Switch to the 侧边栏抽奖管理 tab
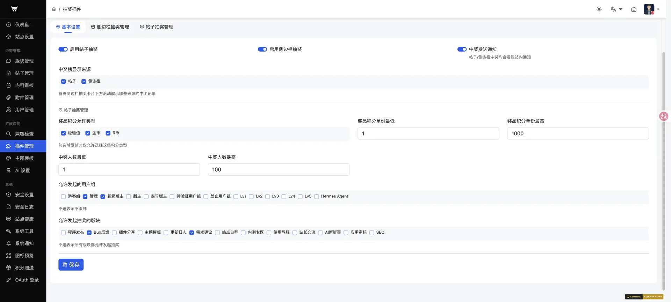The width and height of the screenshot is (671, 302). pyautogui.click(x=110, y=27)
